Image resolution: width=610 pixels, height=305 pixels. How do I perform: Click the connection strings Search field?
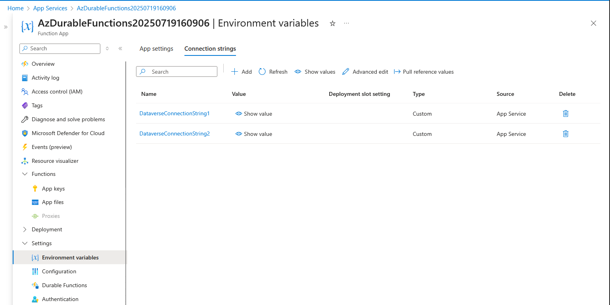[176, 72]
